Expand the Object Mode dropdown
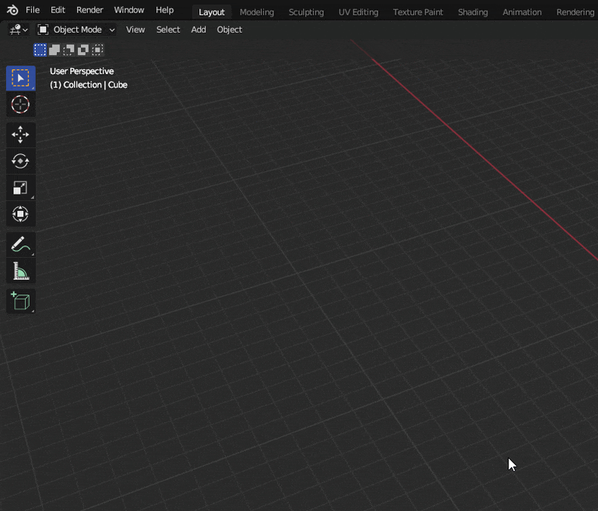 [x=76, y=30]
